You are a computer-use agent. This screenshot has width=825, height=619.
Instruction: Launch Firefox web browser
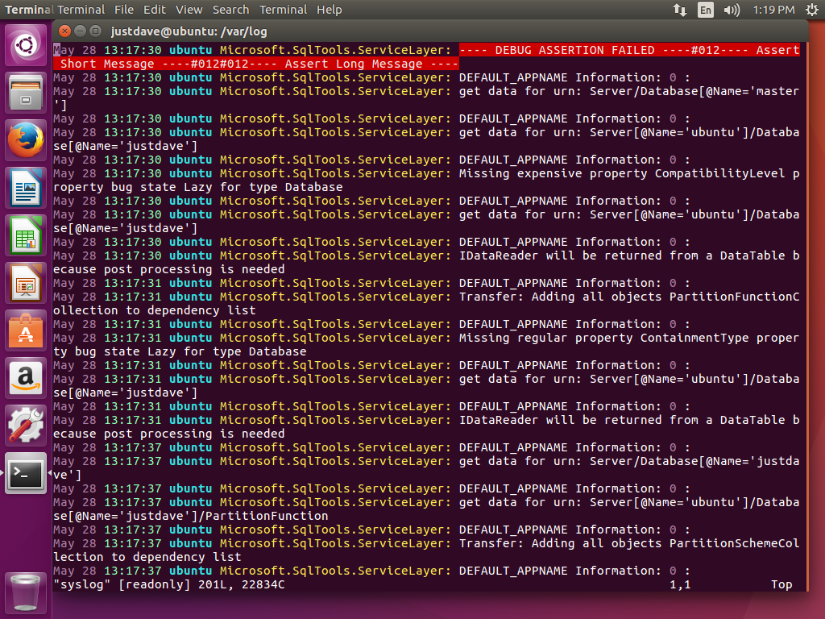click(27, 140)
